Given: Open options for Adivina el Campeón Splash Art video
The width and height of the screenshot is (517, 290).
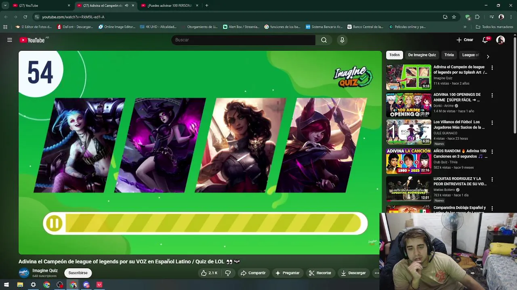Looking at the screenshot, I should coord(492,68).
